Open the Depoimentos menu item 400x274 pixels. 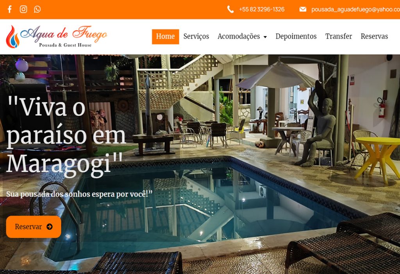point(296,36)
